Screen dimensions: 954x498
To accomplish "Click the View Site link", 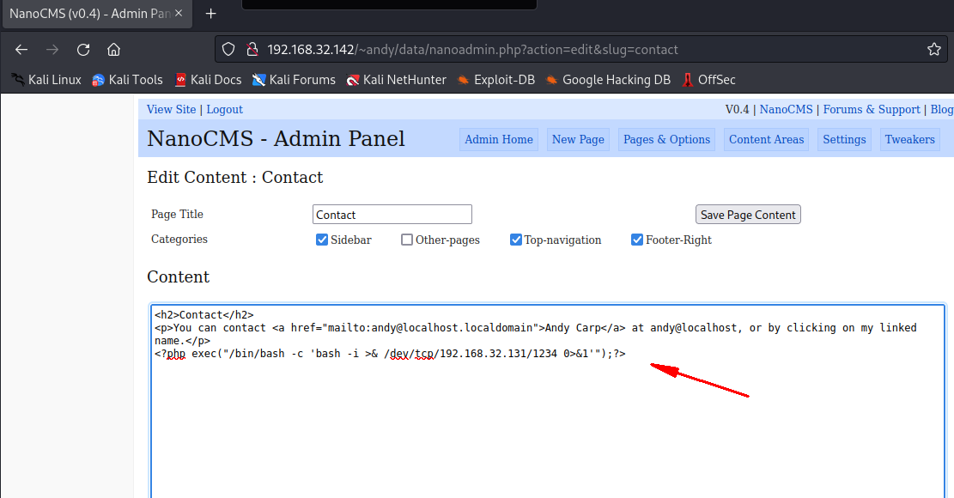I will [x=171, y=109].
